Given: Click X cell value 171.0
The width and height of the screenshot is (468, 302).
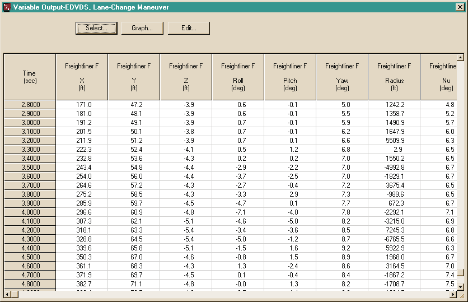Looking at the screenshot, I should [82, 105].
